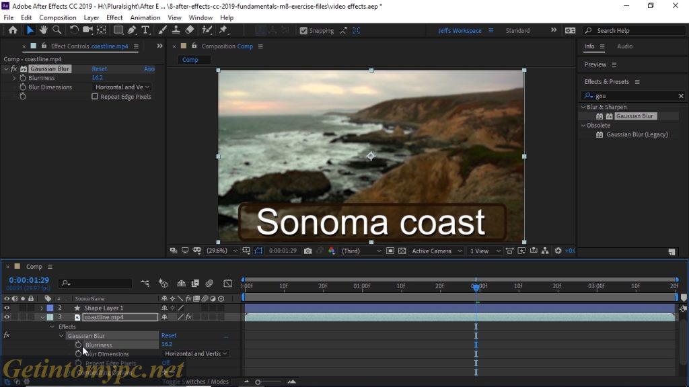Collapse the coastline.mp4 layer properties
Screen dimensions: 689x387
(42, 317)
